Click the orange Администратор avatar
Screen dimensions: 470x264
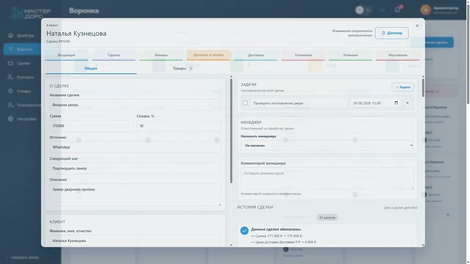click(x=425, y=10)
